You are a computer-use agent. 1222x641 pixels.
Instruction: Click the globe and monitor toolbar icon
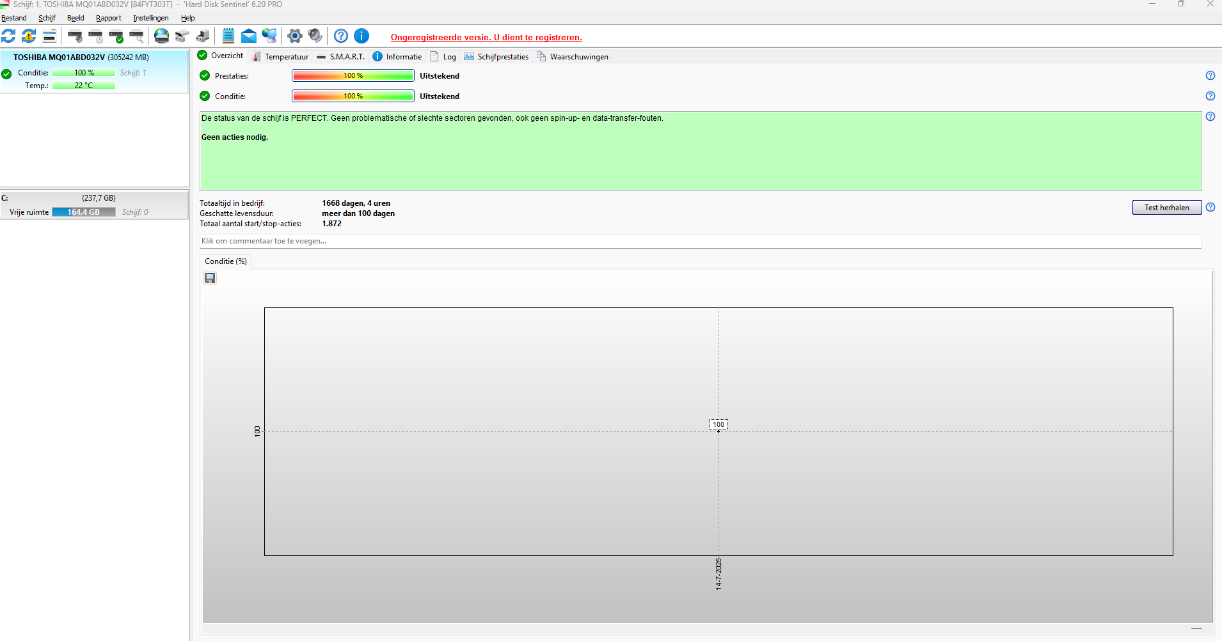click(269, 36)
